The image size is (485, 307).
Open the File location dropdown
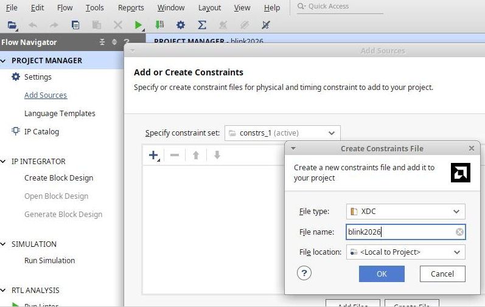coord(405,252)
